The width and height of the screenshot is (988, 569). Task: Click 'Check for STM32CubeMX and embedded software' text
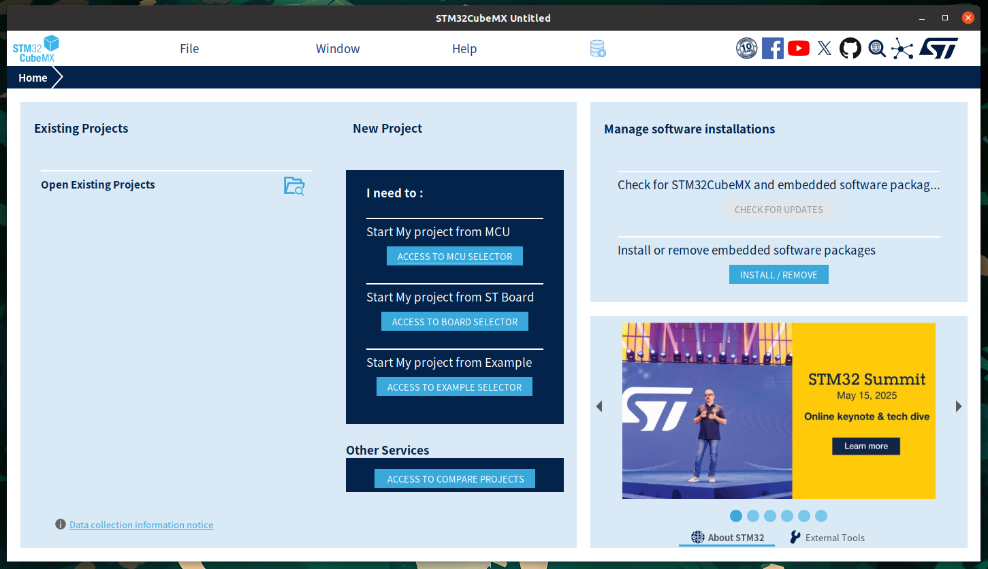click(779, 184)
